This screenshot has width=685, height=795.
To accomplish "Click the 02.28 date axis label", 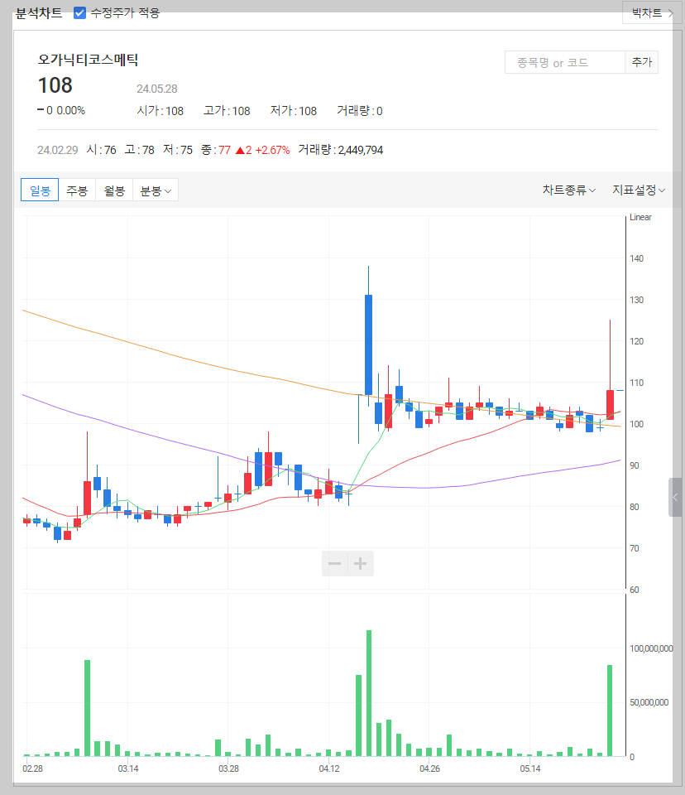I will pyautogui.click(x=32, y=768).
